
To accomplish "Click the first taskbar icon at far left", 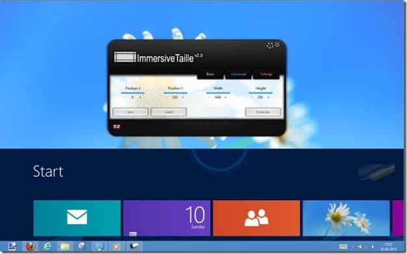I will tap(12, 246).
